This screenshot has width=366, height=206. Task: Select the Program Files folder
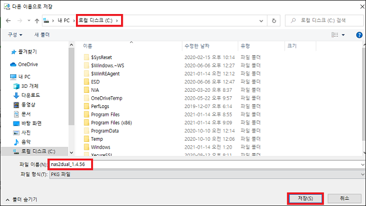tap(105, 115)
